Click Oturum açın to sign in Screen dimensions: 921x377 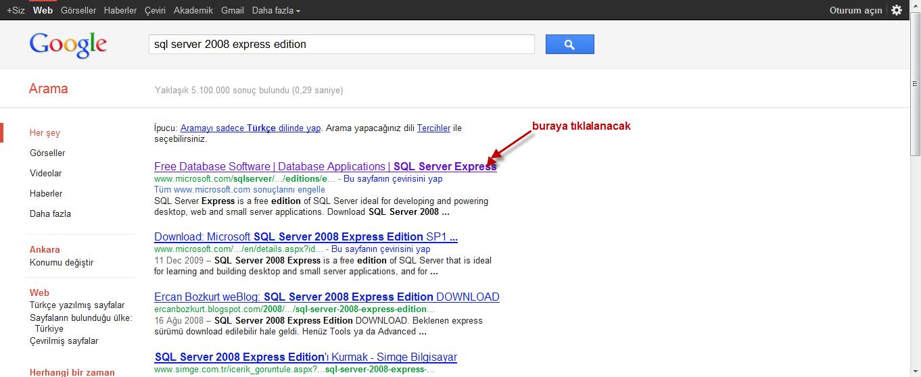[x=855, y=10]
